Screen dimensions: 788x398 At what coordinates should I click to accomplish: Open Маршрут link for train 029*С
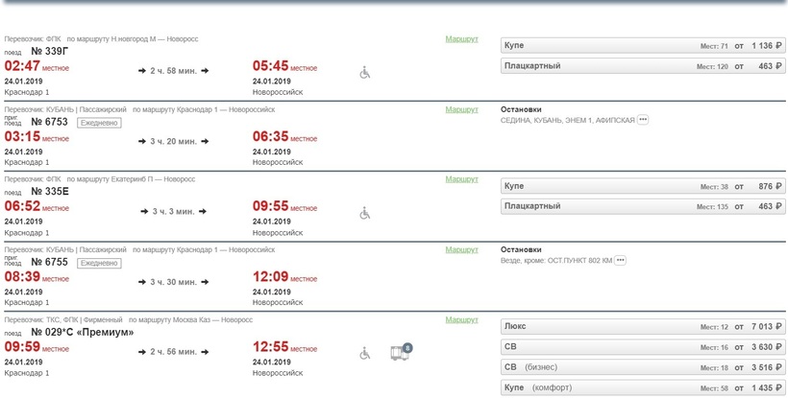(x=462, y=319)
